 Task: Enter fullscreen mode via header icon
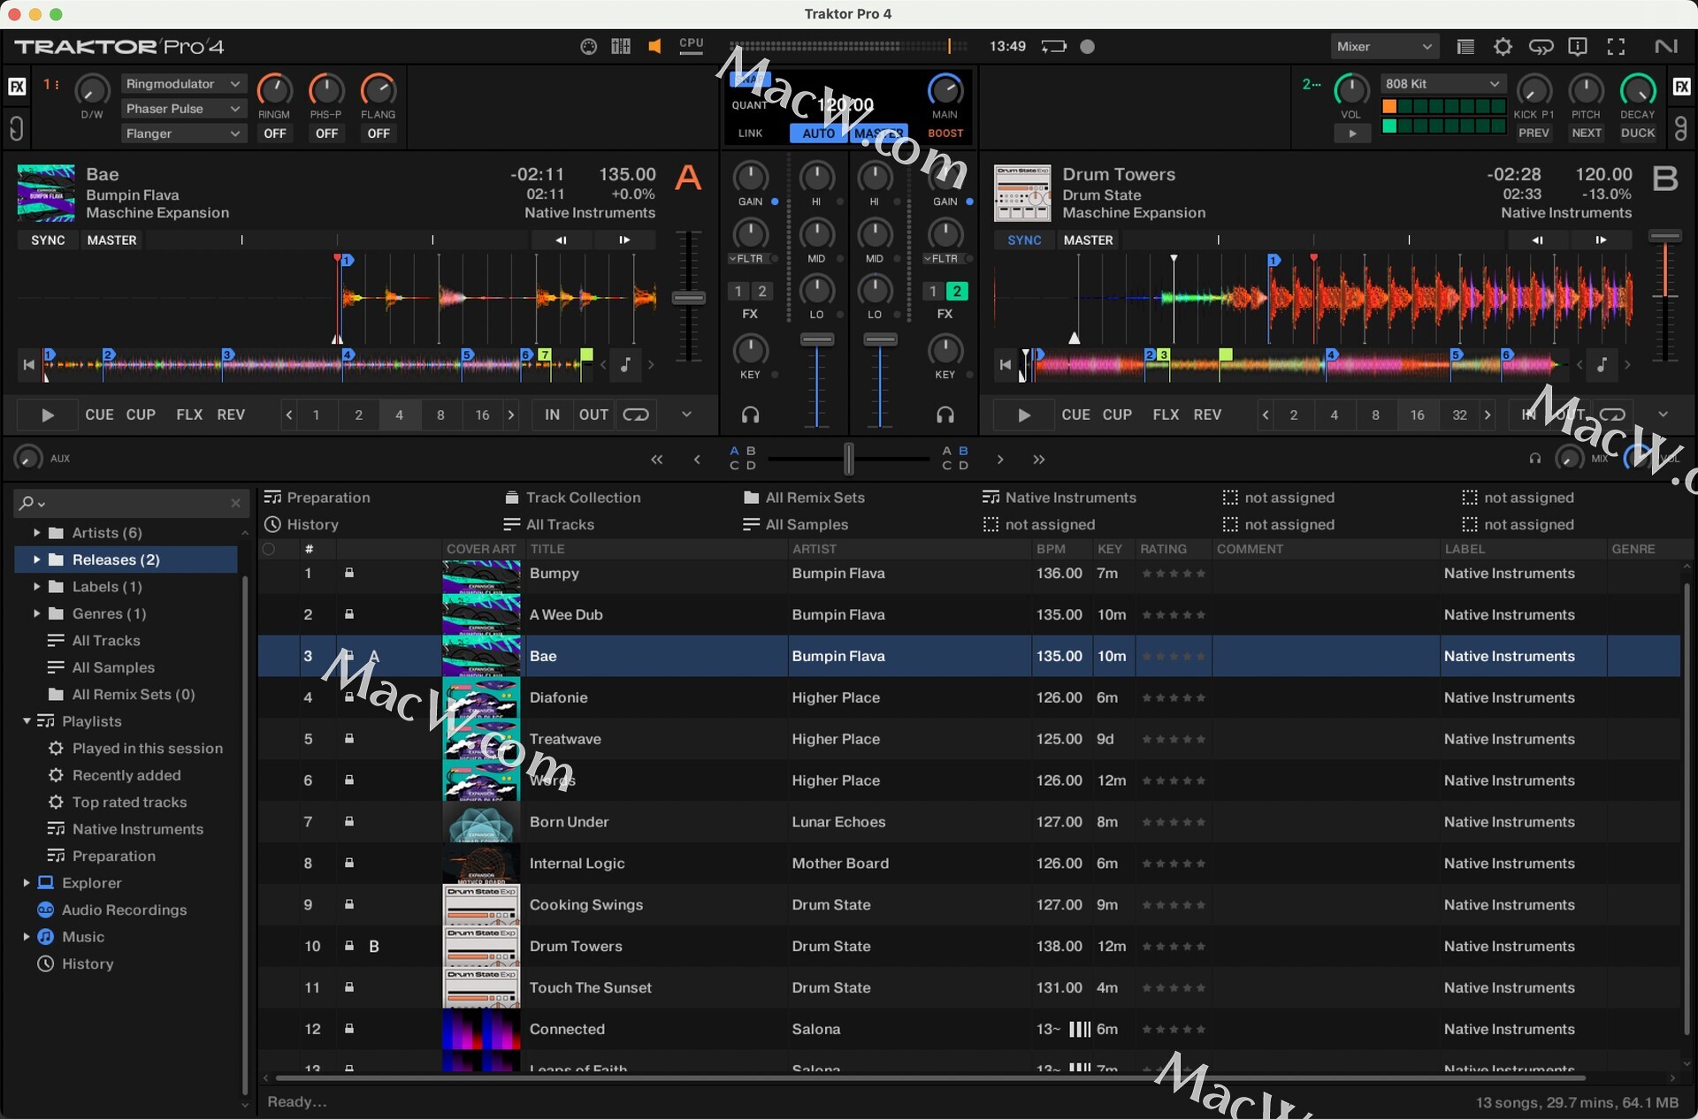click(x=1616, y=47)
